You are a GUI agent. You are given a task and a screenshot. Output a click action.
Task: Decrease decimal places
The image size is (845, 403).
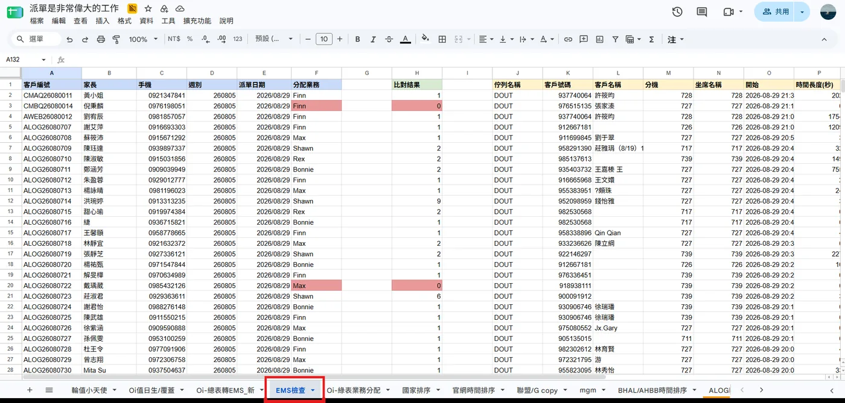click(205, 39)
